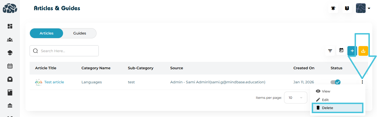Switch to the Guides tab
This screenshot has height=117, width=377.
(80, 33)
